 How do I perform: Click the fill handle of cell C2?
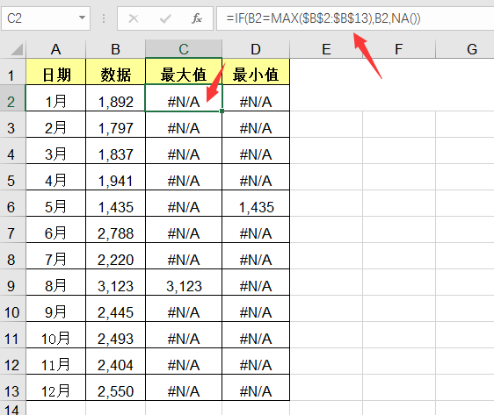coord(222,111)
